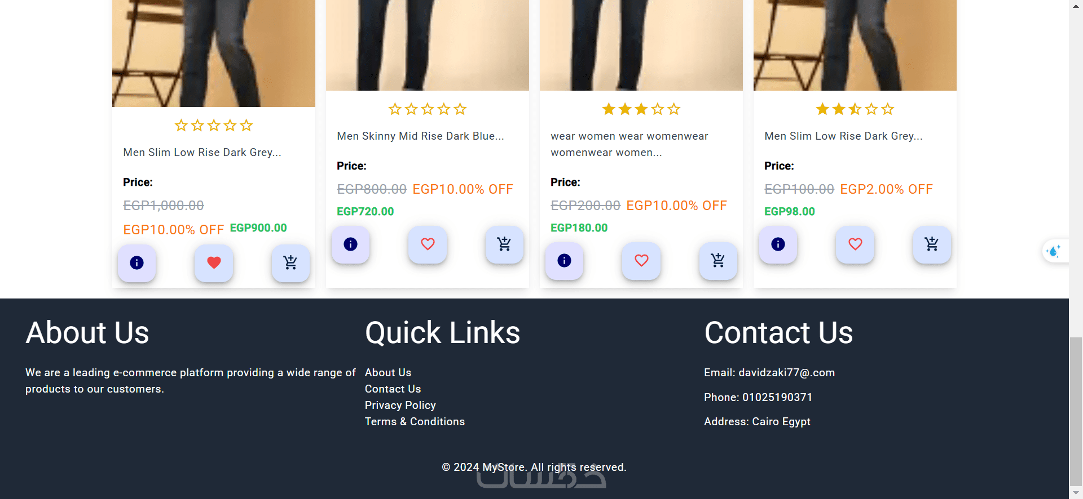Image resolution: width=1083 pixels, height=499 pixels.
Task: Click the water drop floating widget icon
Action: point(1054,251)
